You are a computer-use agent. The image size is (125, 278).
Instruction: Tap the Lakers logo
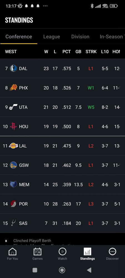[13, 146]
